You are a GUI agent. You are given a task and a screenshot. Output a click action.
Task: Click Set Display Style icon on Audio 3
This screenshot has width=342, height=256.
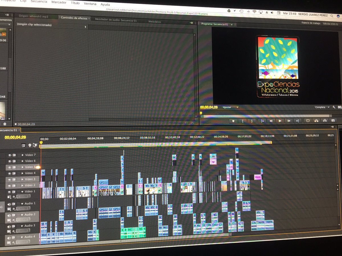tap(9, 232)
